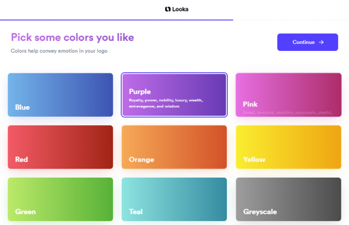This screenshot has height=225, width=349.
Task: Pick the Yellow color card
Action: [289, 147]
